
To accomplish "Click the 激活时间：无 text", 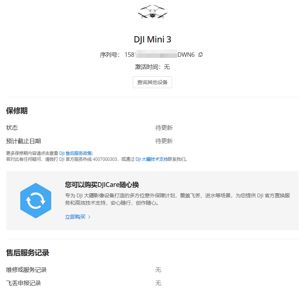I will pos(153,67).
